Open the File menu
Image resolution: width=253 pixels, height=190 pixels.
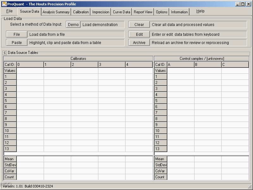click(x=9, y=11)
